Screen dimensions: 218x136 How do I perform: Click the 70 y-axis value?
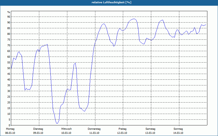pyautogui.click(x=9, y=45)
